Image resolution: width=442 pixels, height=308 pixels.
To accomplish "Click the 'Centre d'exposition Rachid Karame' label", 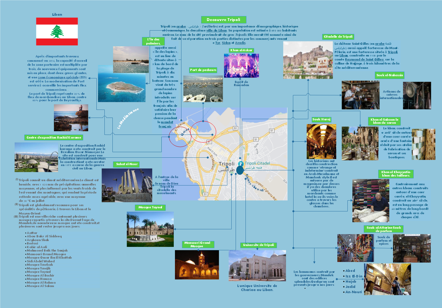I will coord(54,138).
